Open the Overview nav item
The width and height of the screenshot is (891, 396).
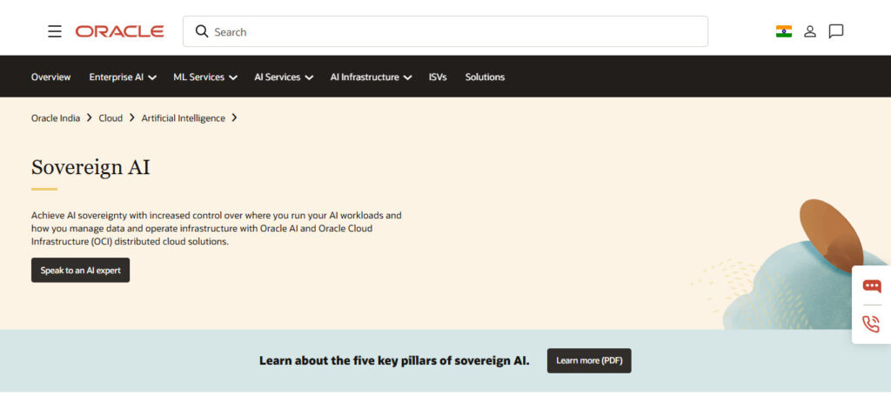tap(50, 77)
